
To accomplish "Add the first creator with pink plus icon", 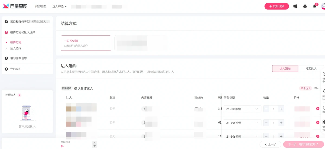I will click(x=318, y=109).
